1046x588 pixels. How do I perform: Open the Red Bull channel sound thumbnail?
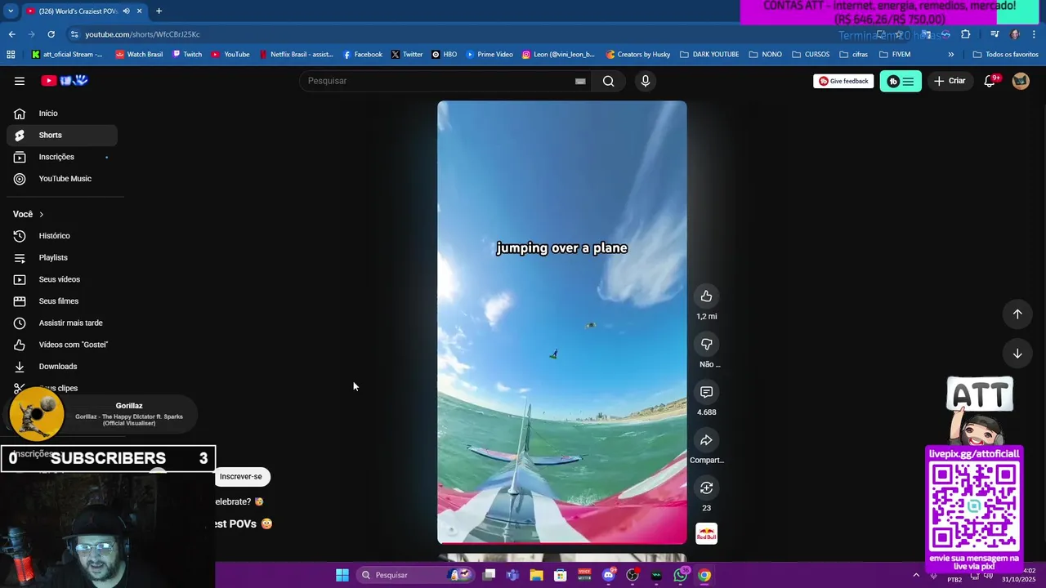click(x=706, y=534)
